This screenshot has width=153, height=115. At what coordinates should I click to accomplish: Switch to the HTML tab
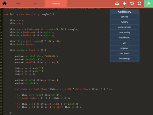18,4
